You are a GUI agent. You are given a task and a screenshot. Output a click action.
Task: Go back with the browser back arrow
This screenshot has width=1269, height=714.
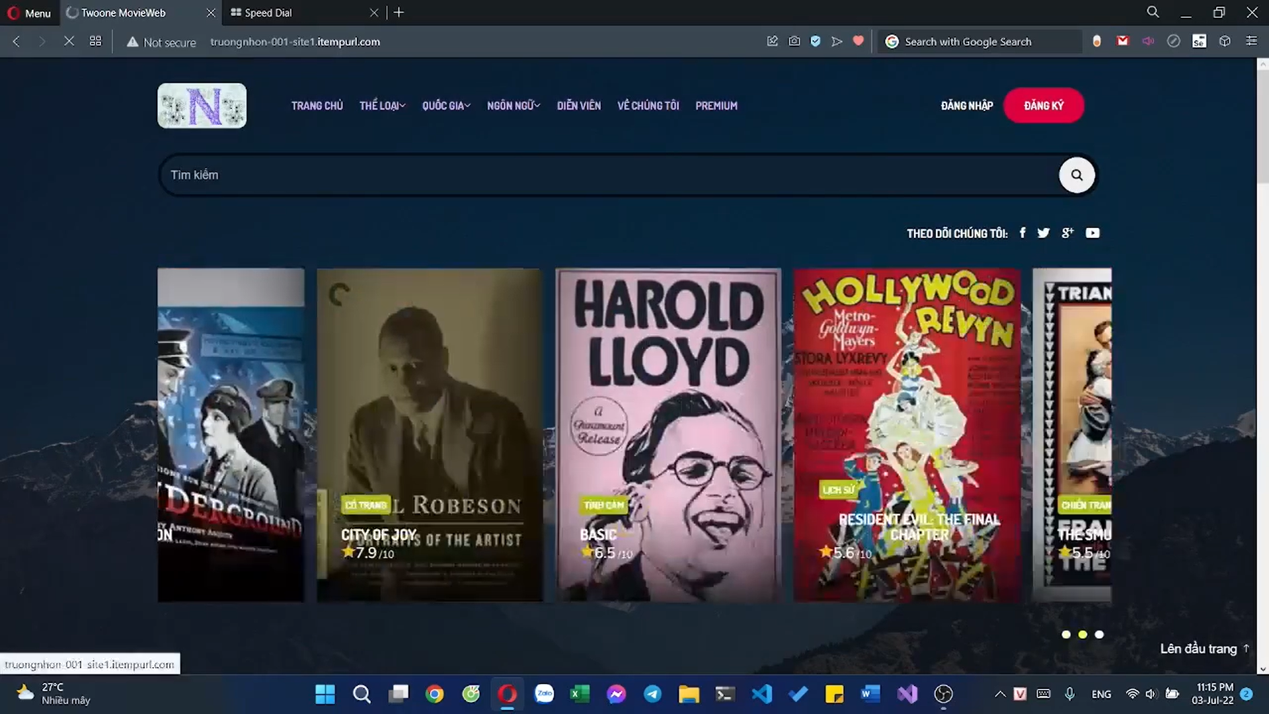click(x=17, y=42)
